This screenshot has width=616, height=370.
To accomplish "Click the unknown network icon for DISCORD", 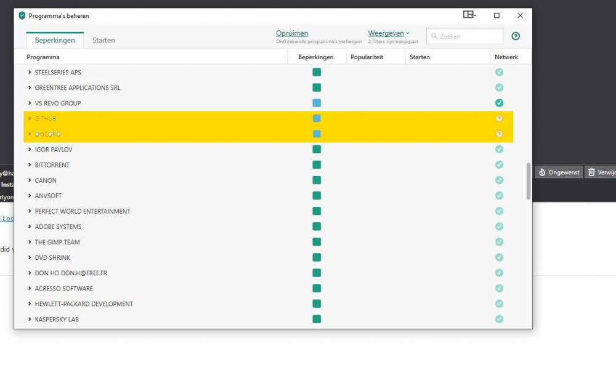I will click(x=499, y=134).
